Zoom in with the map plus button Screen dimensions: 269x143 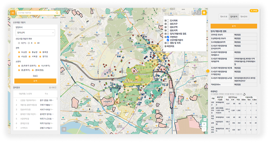click(x=204, y=125)
